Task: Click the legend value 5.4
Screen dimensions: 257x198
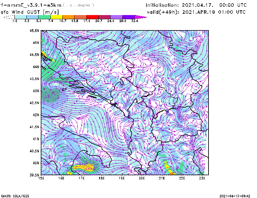Action: point(39,21)
